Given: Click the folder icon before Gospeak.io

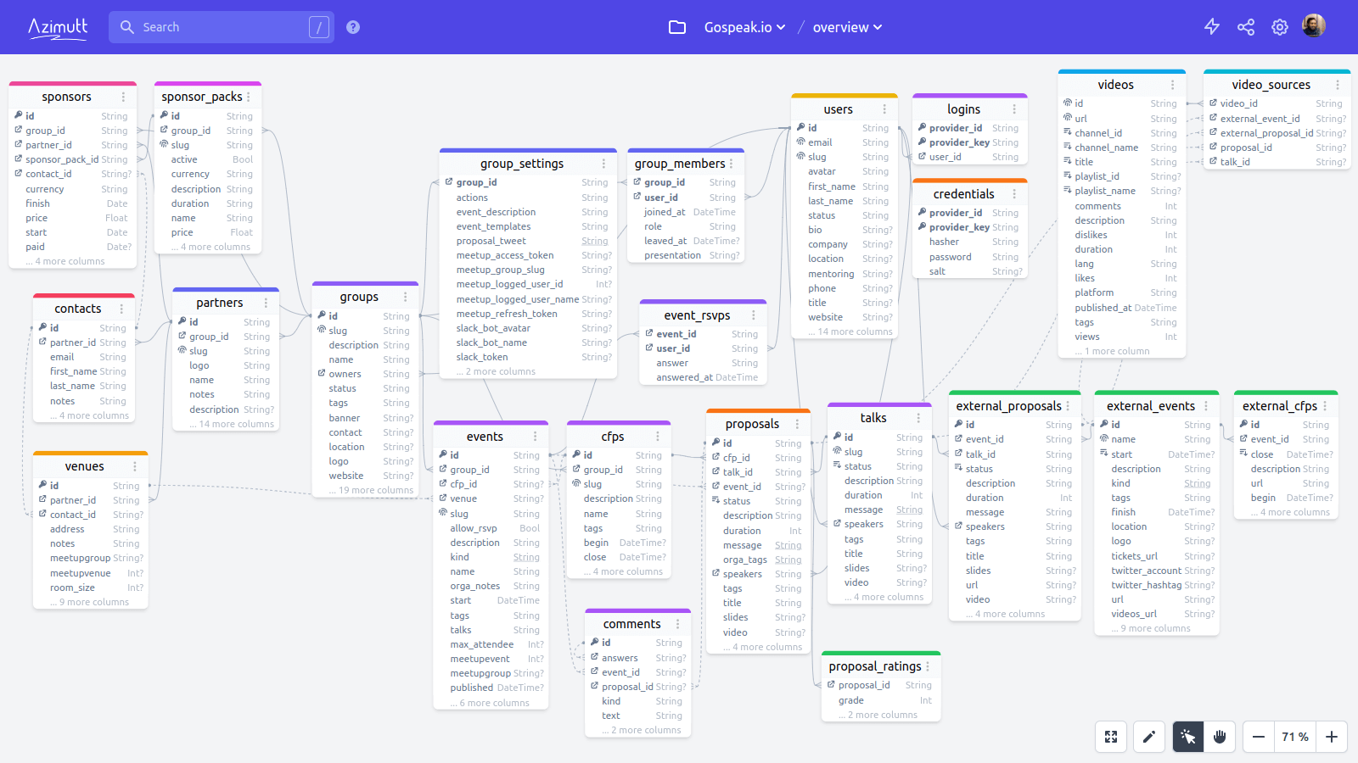Looking at the screenshot, I should pos(676,26).
